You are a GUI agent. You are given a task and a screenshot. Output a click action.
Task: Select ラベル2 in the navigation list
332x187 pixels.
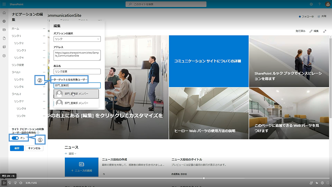[x=16, y=94]
